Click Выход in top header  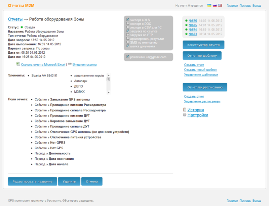click(257, 6)
